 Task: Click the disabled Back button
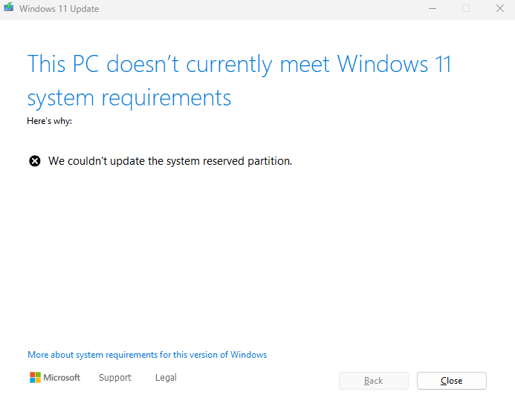coord(374,381)
